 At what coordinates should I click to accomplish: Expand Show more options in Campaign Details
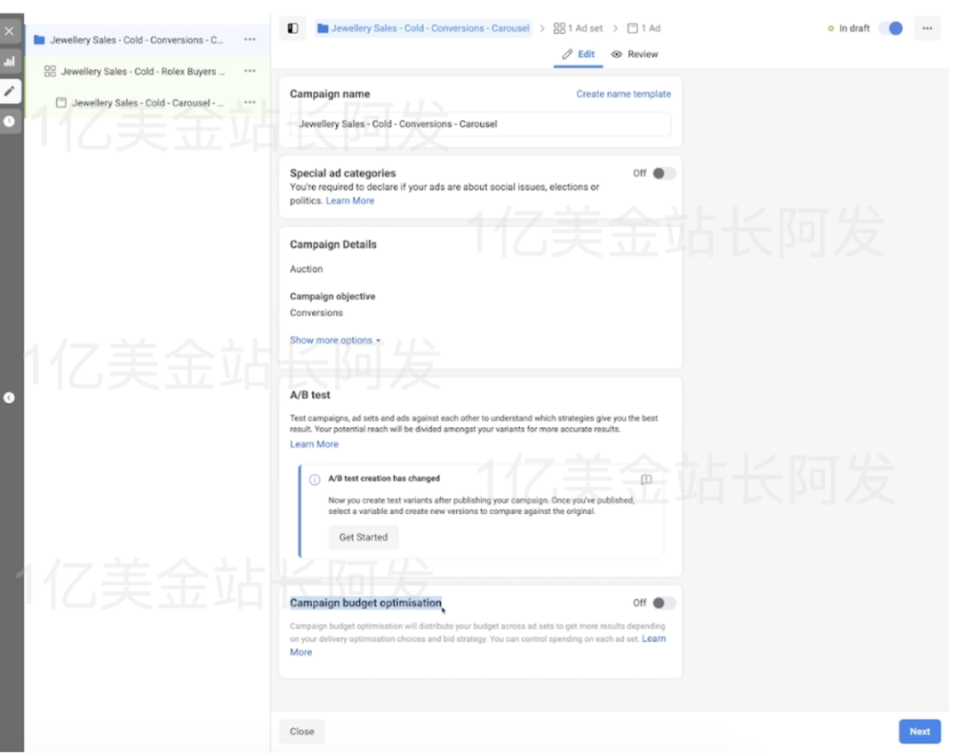[x=334, y=339]
